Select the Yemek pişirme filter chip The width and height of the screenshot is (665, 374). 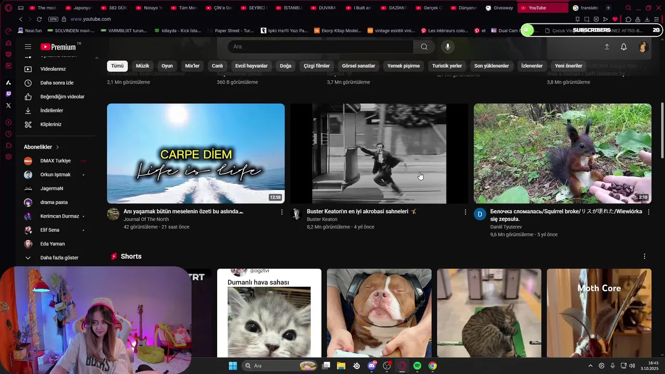[x=404, y=66]
